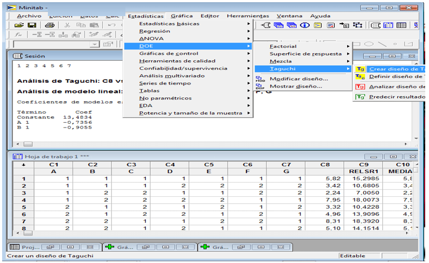Click the C9 column header
The width and height of the screenshot is (429, 263).
(364, 165)
